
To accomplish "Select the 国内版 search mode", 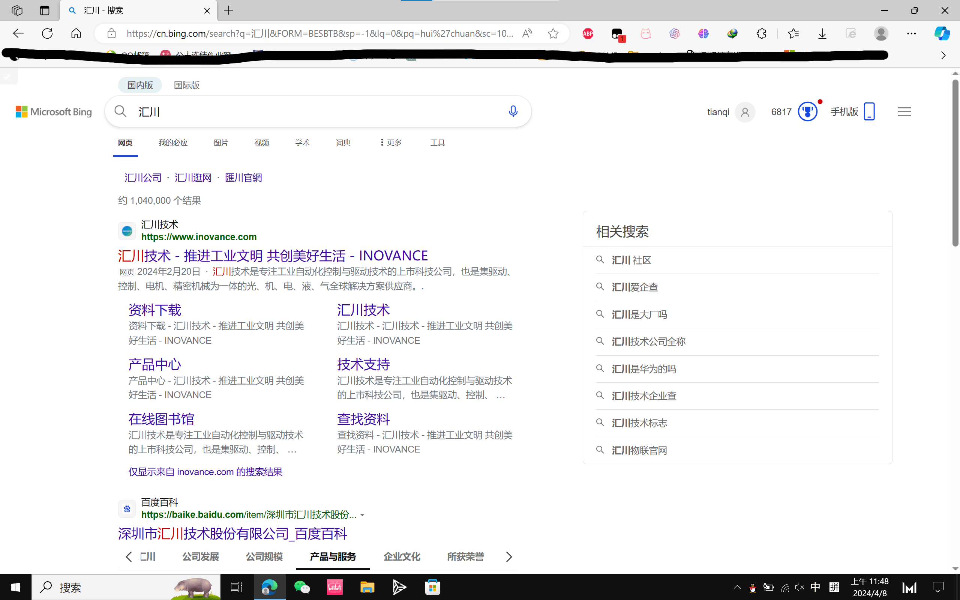I will [x=140, y=85].
